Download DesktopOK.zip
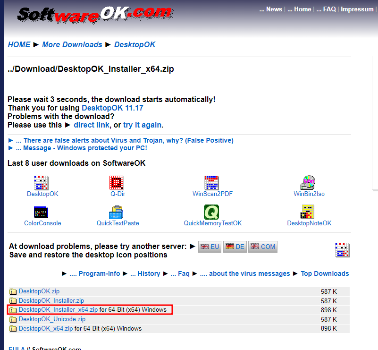The width and height of the screenshot is (378, 350). [39, 291]
